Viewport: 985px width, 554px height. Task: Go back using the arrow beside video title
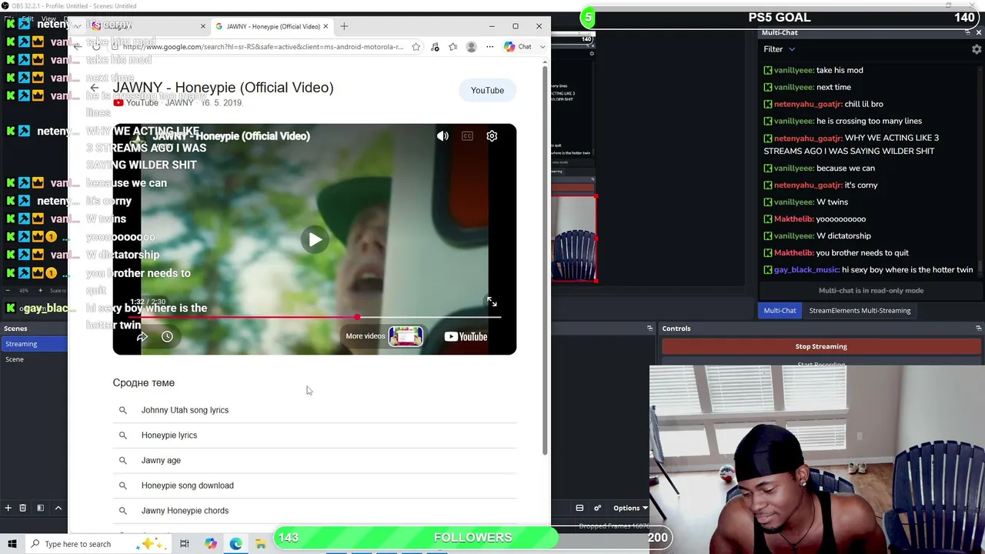[x=94, y=88]
